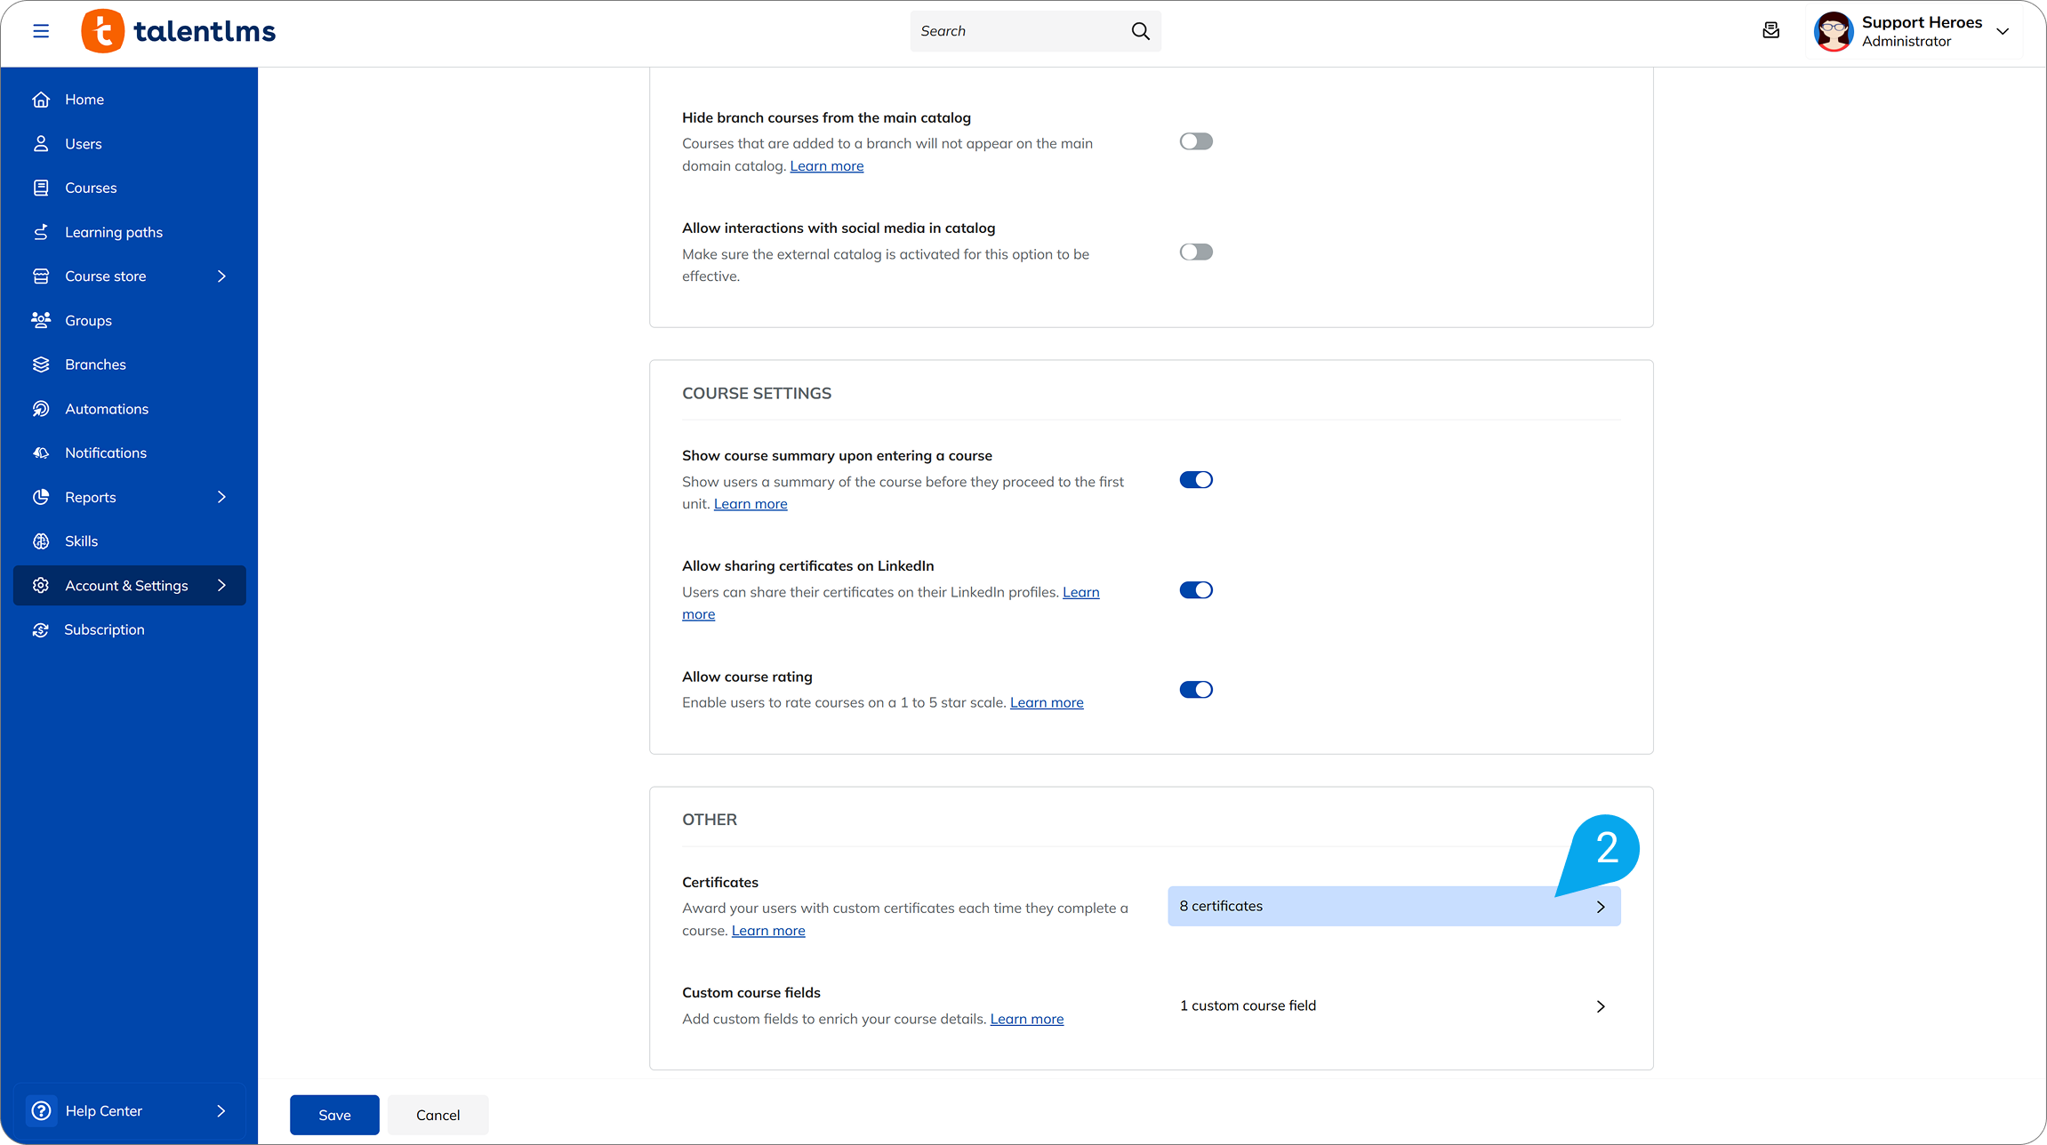Enable Hide branch courses from main catalog
2047x1145 pixels.
tap(1195, 141)
